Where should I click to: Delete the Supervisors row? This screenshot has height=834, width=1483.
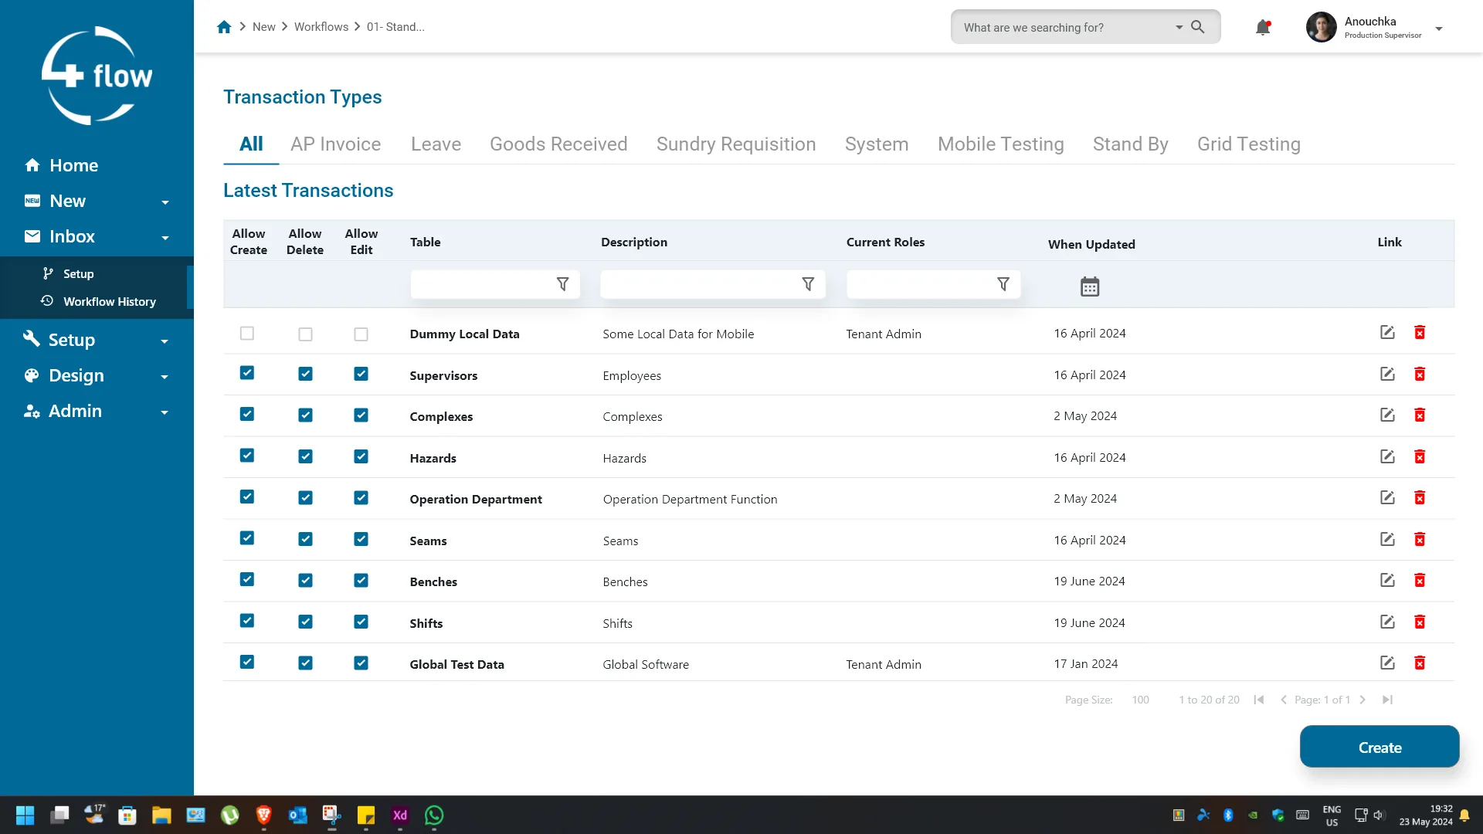pos(1420,375)
